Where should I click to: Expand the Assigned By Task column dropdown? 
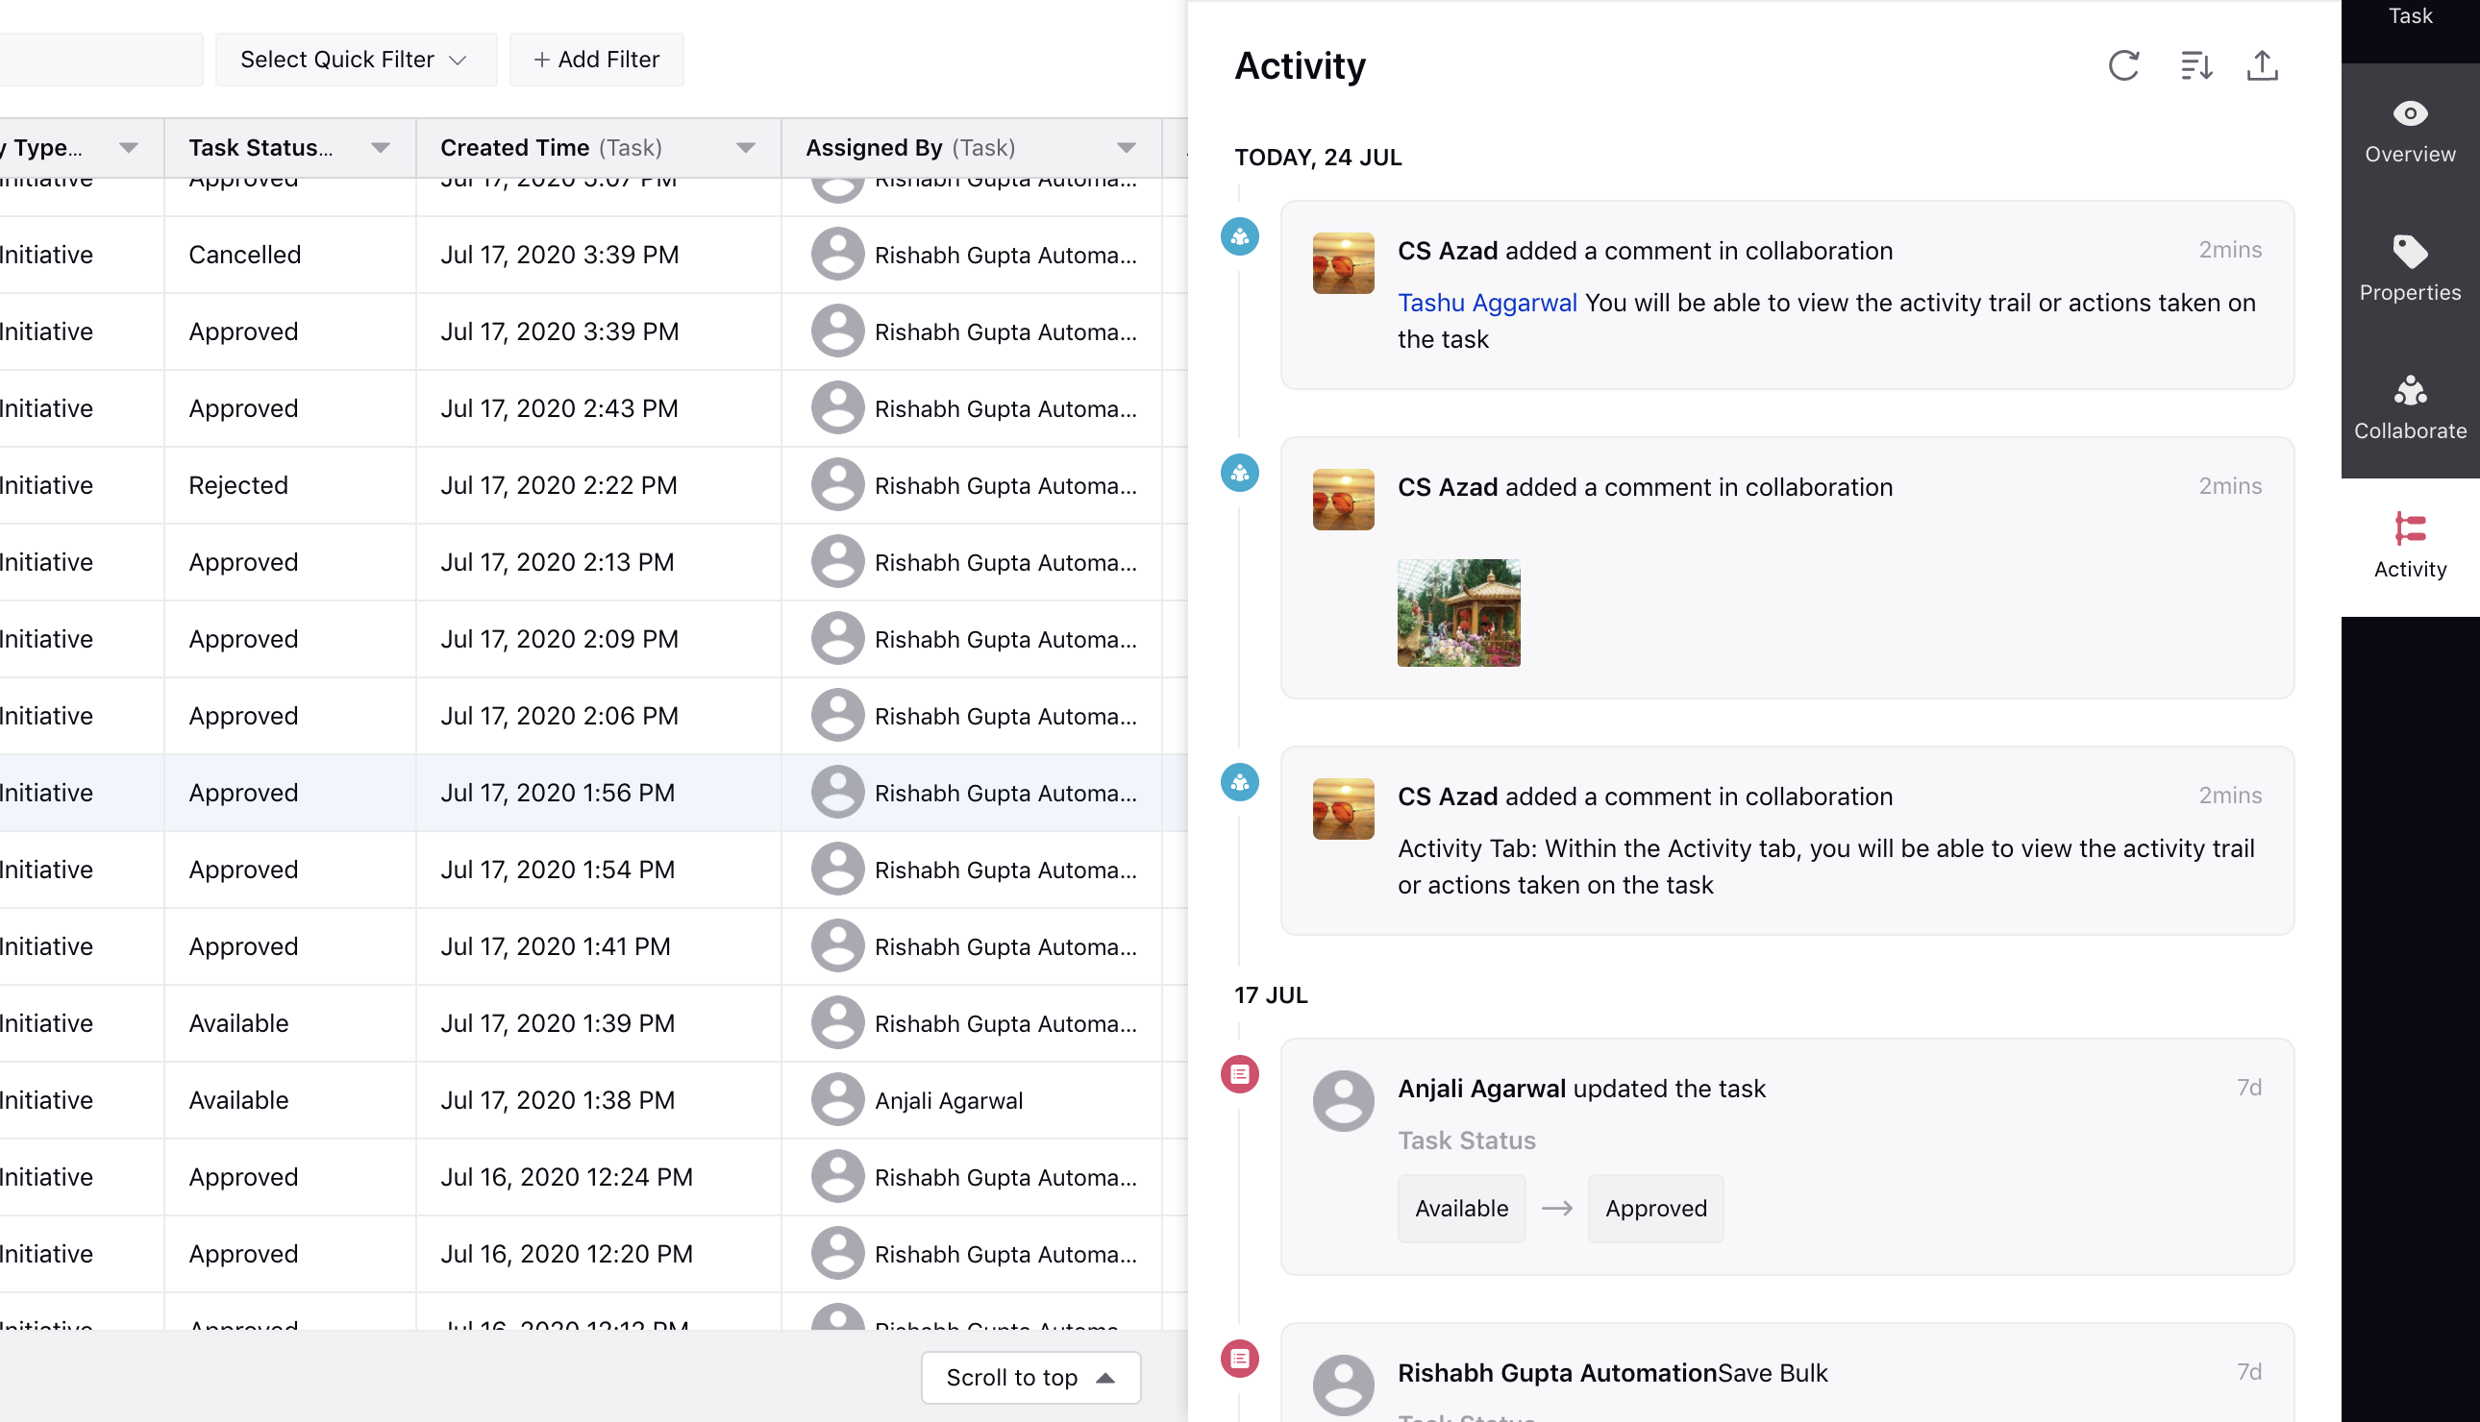click(x=1125, y=146)
